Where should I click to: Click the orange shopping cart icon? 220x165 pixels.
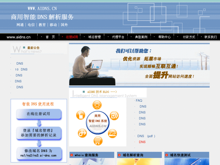pos(98,141)
